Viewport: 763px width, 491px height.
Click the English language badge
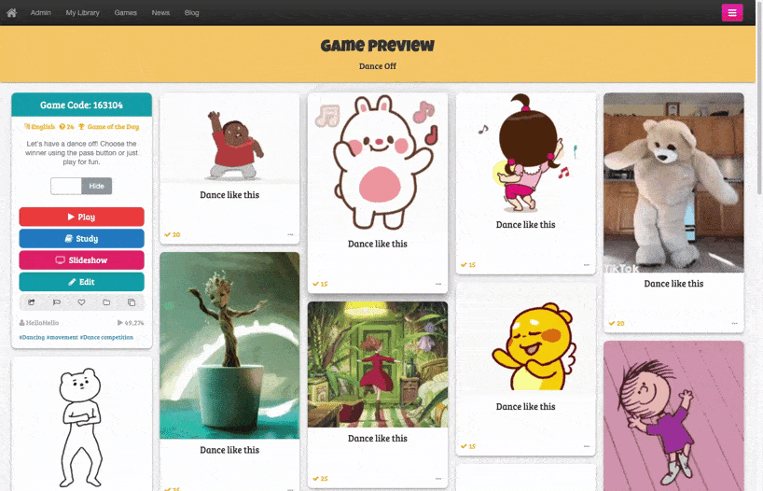[x=40, y=127]
